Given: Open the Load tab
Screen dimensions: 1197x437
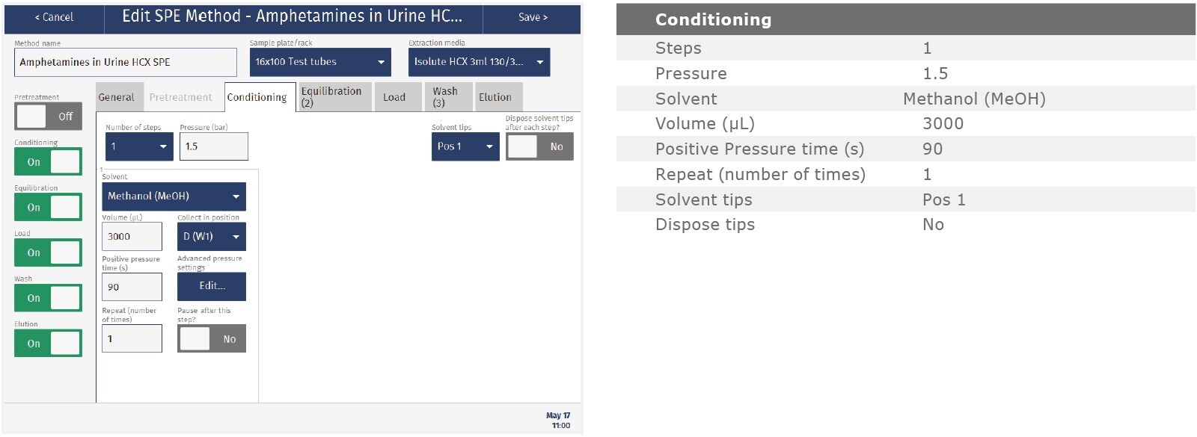Looking at the screenshot, I should (x=394, y=97).
